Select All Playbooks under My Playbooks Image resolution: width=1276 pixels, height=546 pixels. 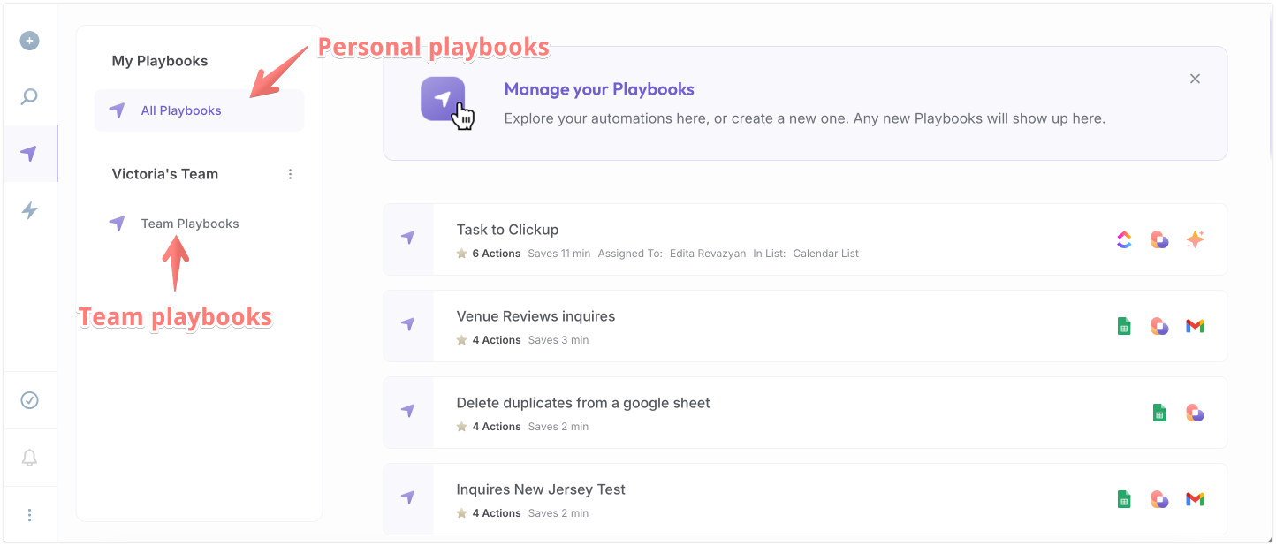tap(199, 110)
